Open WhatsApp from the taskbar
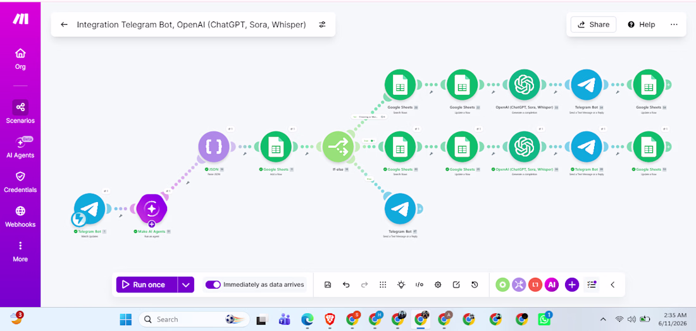The height and width of the screenshot is (331, 696). (544, 319)
